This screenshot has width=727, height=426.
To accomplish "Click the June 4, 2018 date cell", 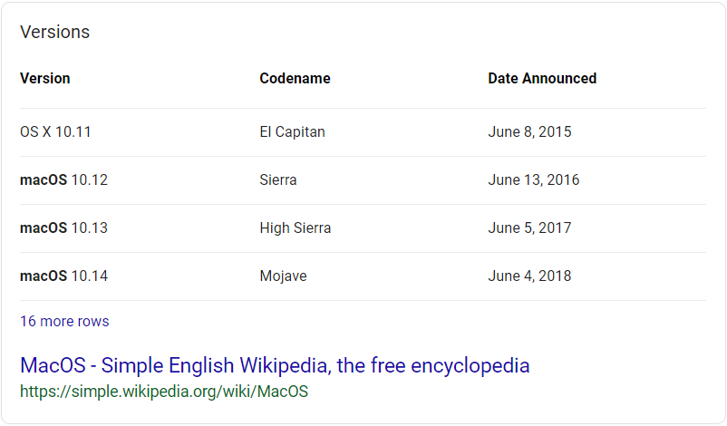I will click(x=529, y=276).
